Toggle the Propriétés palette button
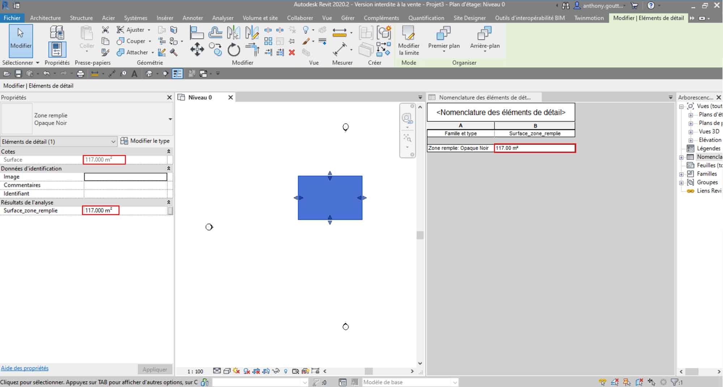Screen dimensions: 723x387 pos(57,50)
